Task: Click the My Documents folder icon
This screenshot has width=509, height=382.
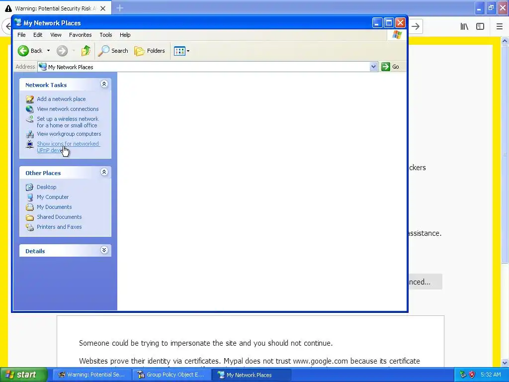Action: (29, 207)
